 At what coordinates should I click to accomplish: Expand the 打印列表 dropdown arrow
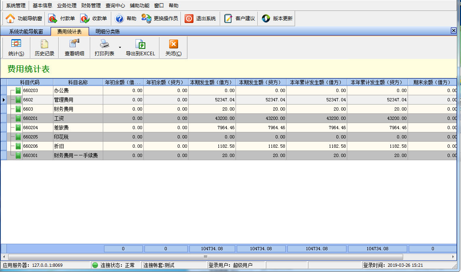point(120,47)
